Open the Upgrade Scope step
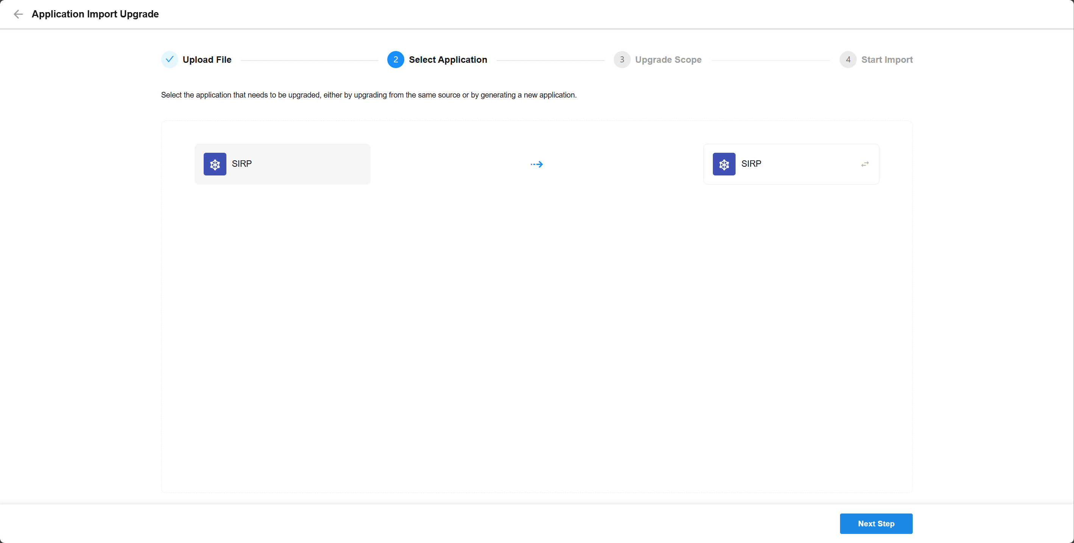This screenshot has height=543, width=1074. pyautogui.click(x=668, y=59)
